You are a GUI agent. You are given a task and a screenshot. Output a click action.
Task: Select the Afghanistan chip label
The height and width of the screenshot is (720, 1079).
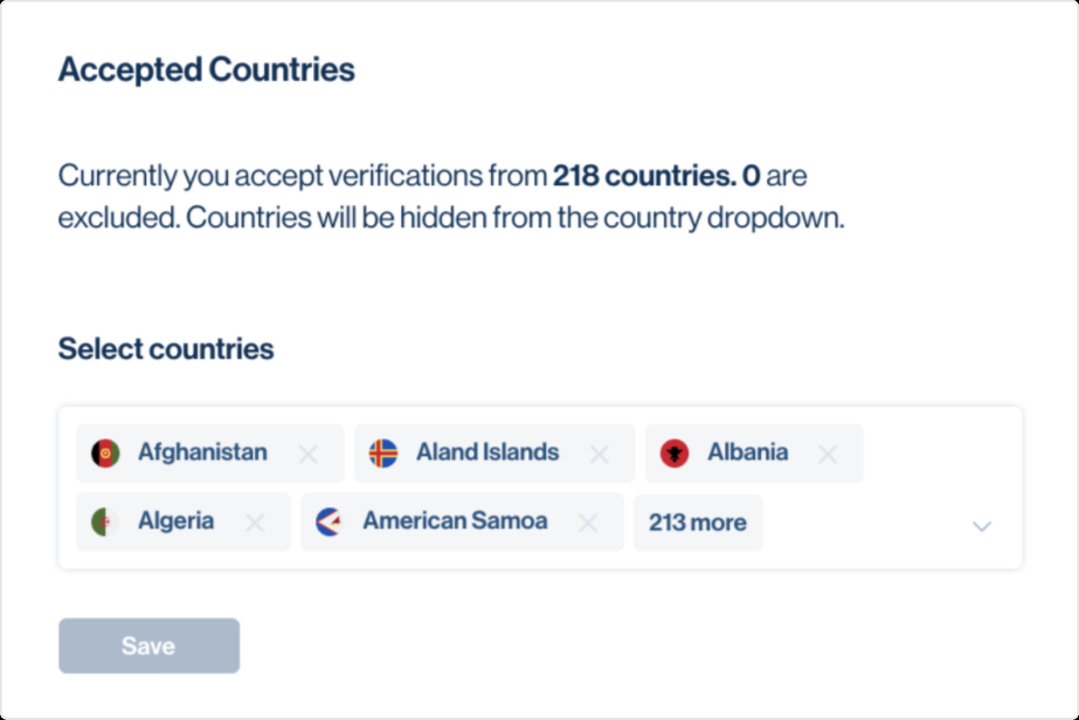click(x=203, y=452)
